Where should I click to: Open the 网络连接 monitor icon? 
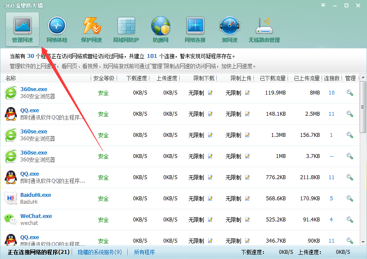point(195,29)
